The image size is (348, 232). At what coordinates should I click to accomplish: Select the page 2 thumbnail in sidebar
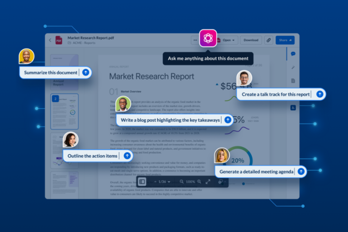coord(64,111)
